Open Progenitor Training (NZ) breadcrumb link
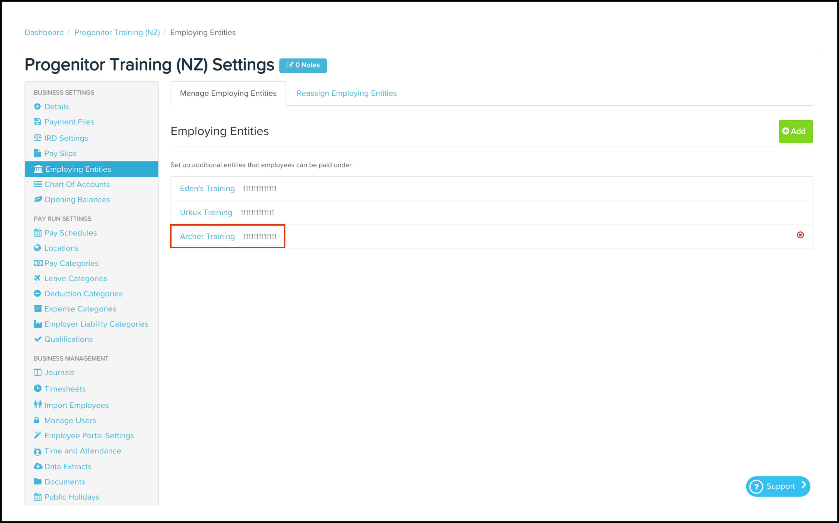Screen dimensions: 839x523 click(x=117, y=32)
